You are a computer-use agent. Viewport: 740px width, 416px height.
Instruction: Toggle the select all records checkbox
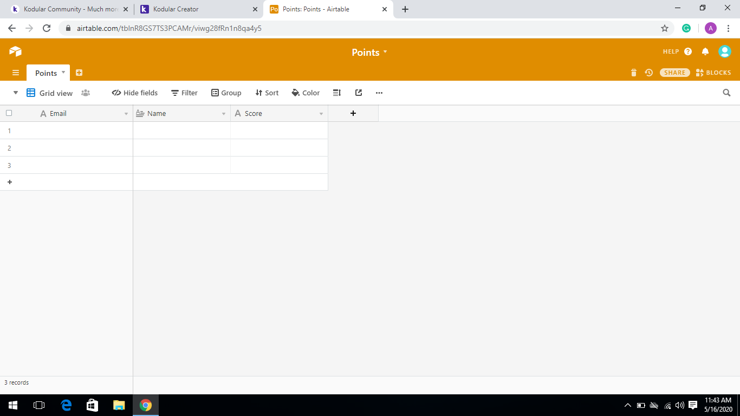pos(9,113)
